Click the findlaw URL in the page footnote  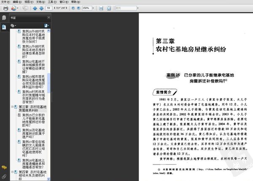[x=200, y=171]
